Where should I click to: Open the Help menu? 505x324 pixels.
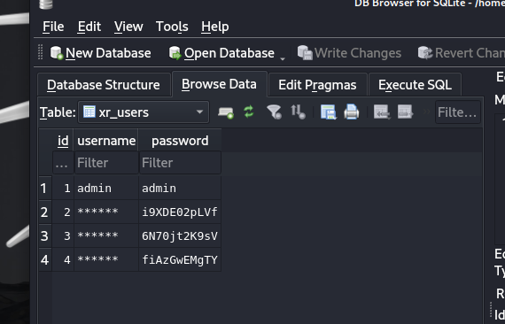click(215, 27)
